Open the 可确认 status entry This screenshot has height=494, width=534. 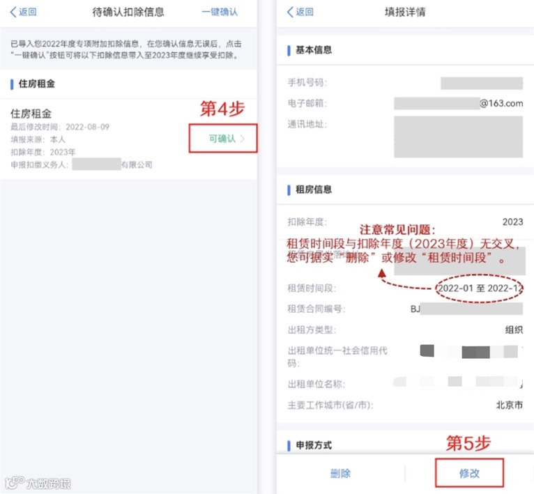click(x=222, y=138)
